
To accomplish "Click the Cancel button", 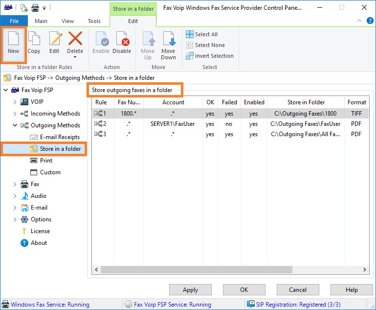I will coord(298,290).
